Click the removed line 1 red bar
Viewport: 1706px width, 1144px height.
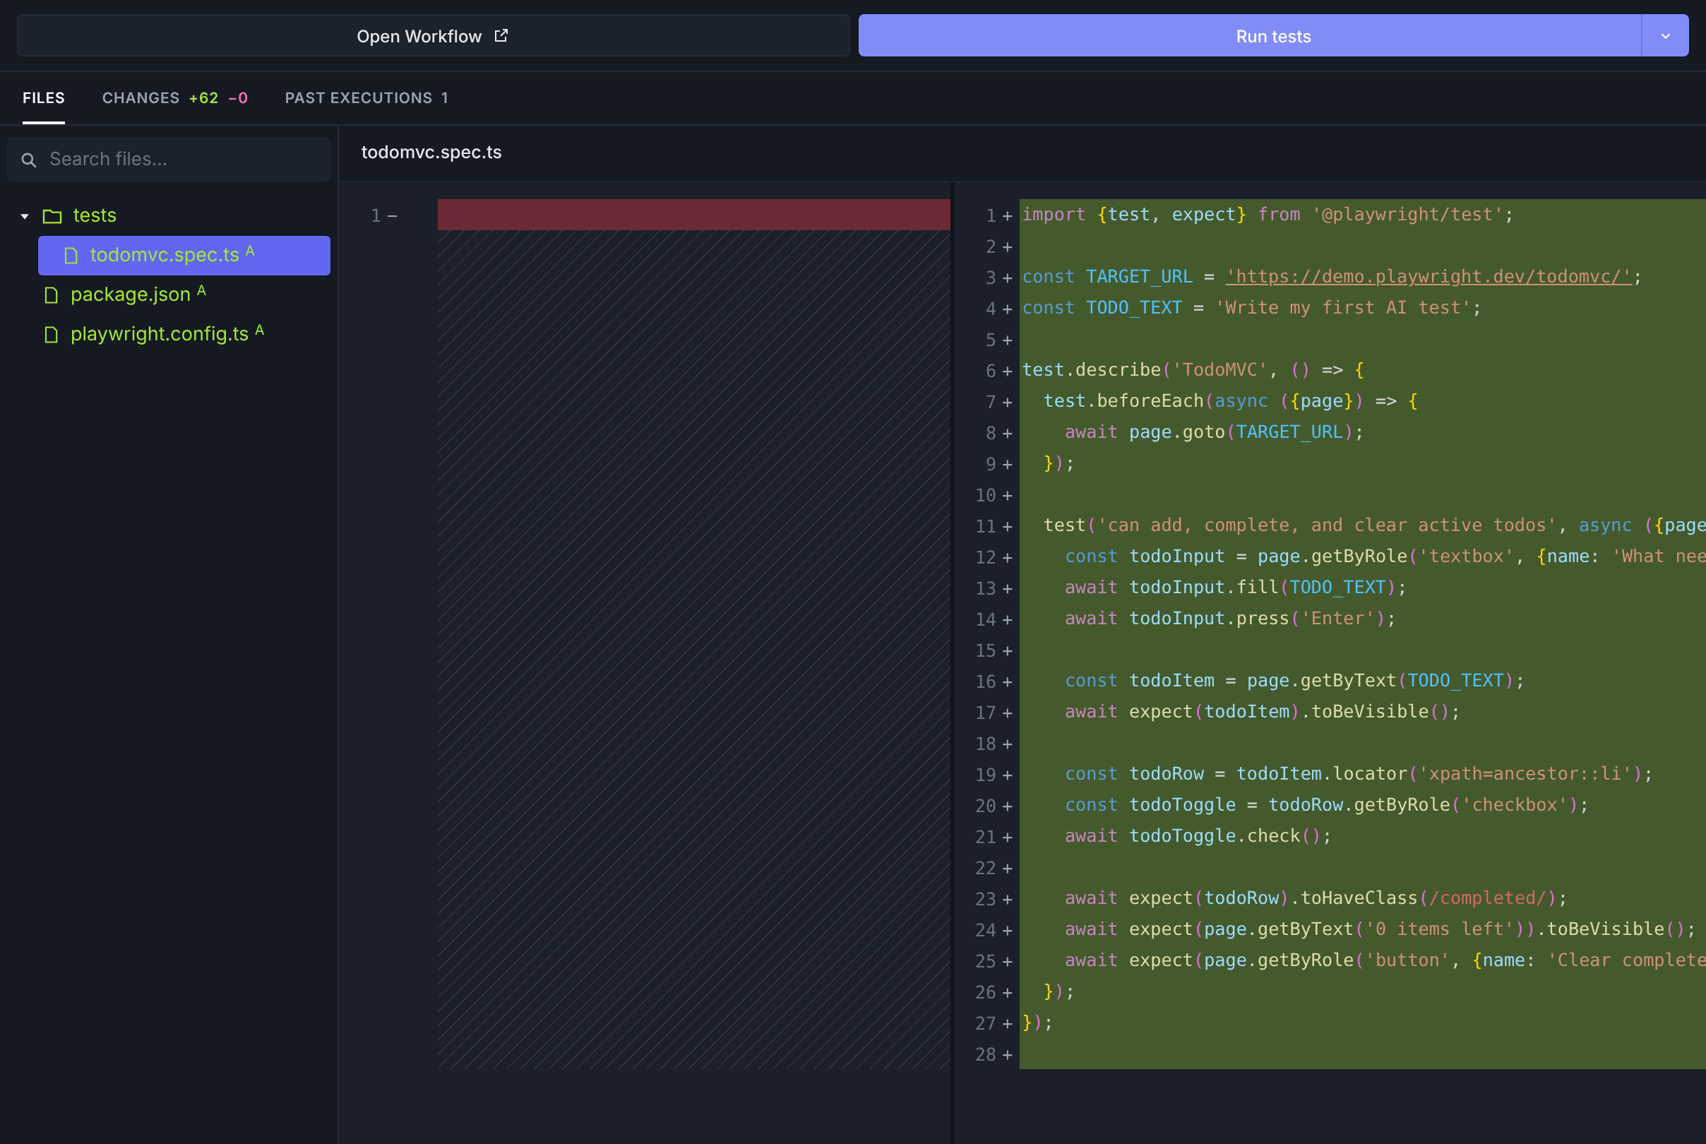(693, 215)
